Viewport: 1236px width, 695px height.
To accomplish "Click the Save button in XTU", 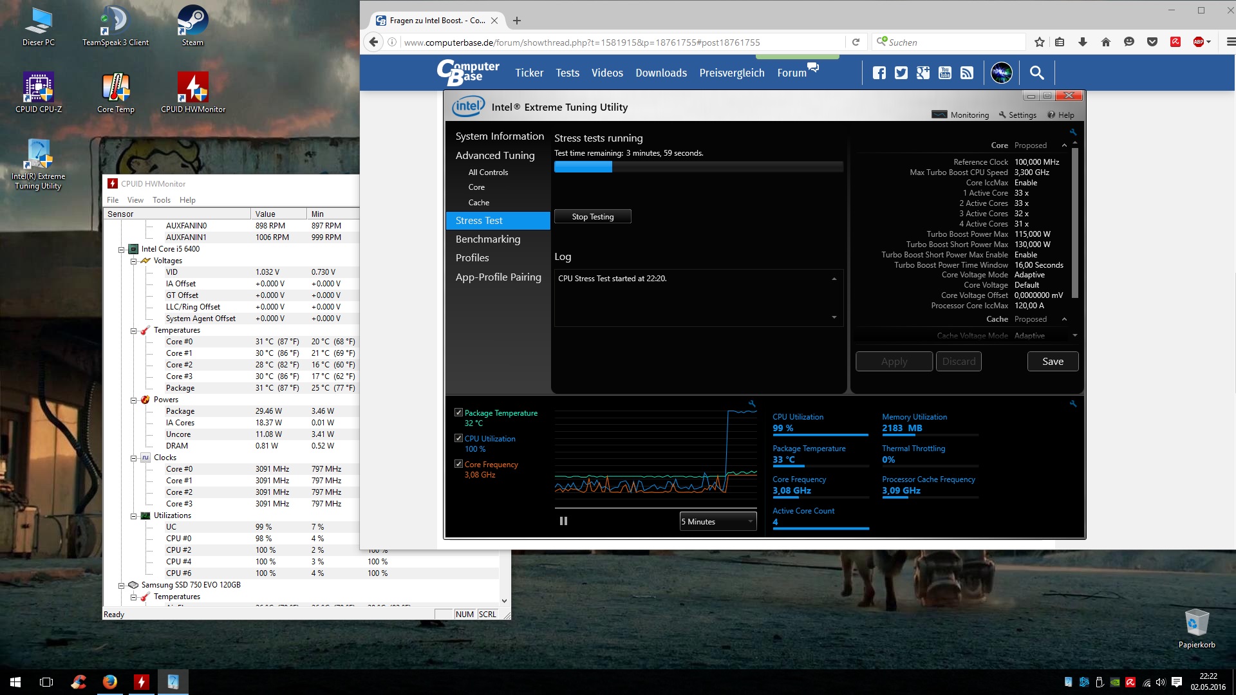I will 1053,362.
